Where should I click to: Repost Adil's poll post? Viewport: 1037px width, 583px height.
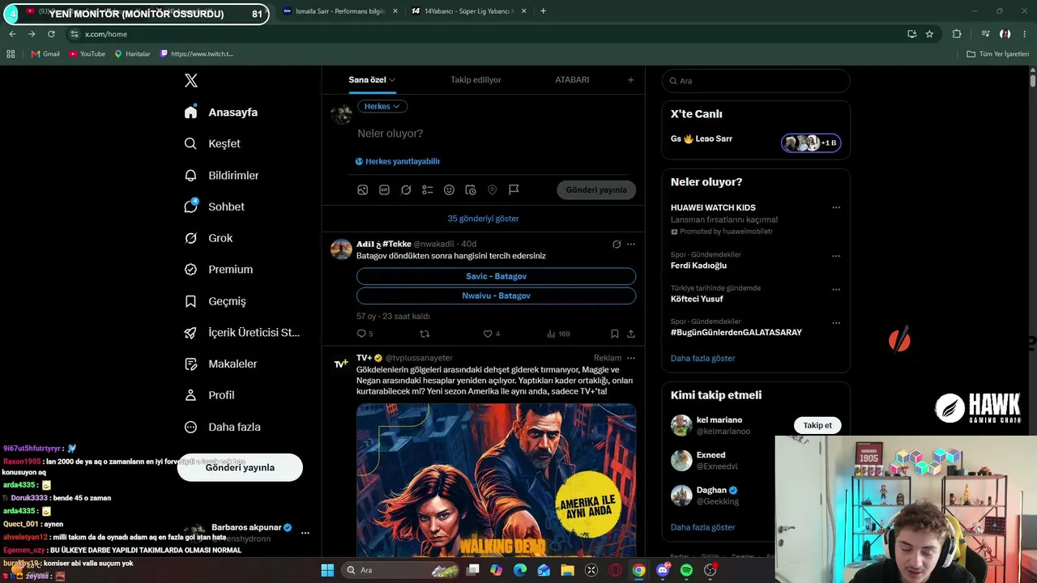425,334
